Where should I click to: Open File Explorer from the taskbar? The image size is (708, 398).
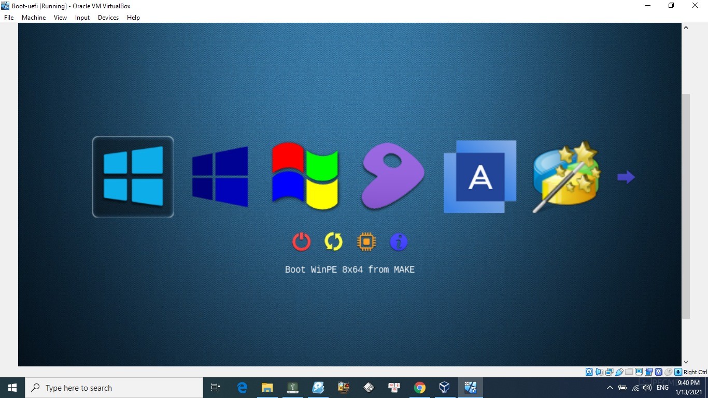(267, 388)
